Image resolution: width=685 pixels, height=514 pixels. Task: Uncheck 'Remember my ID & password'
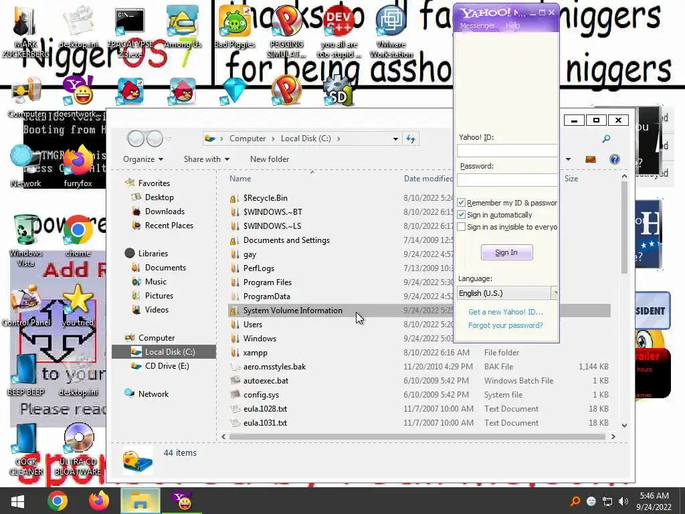click(461, 202)
